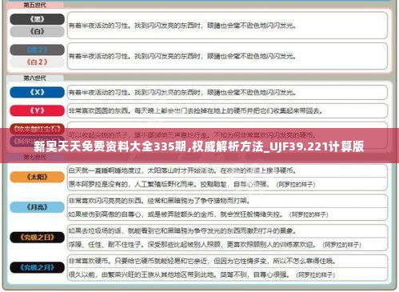The image size is (399, 292).
Task: Select the red 《Y》 version pill
Action: coord(37,110)
